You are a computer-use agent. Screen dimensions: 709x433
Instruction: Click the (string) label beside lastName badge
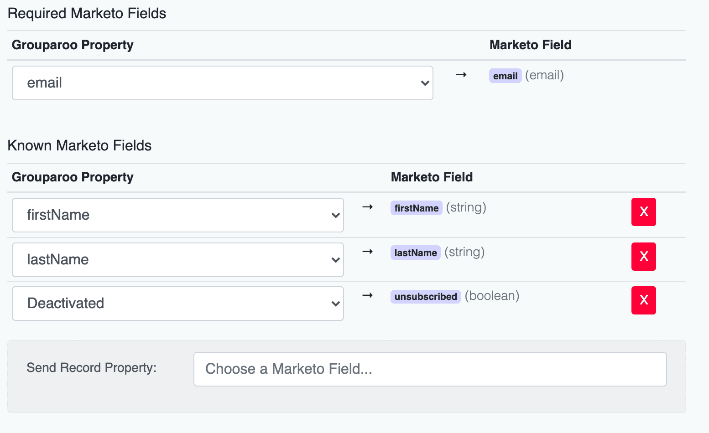coord(464,252)
